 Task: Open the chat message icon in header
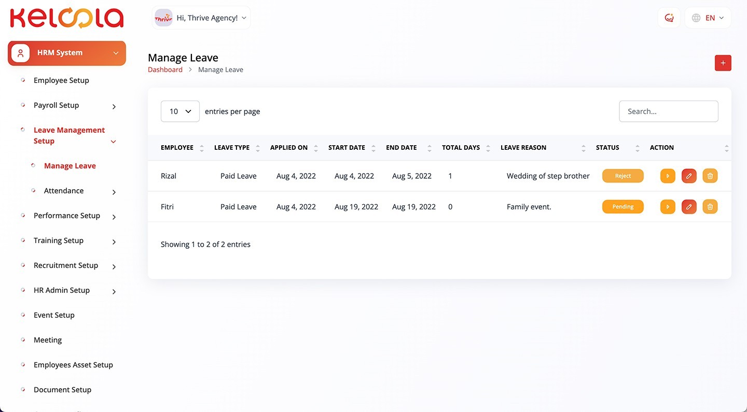(x=669, y=18)
